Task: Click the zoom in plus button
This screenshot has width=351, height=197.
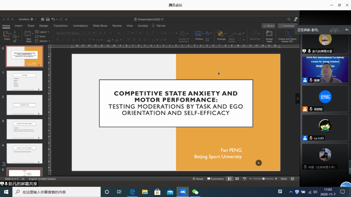Action: coord(276,179)
